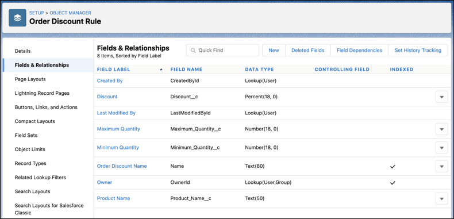Sort by Field Label column header
Viewport: 454px width, 219px height.
click(x=114, y=70)
